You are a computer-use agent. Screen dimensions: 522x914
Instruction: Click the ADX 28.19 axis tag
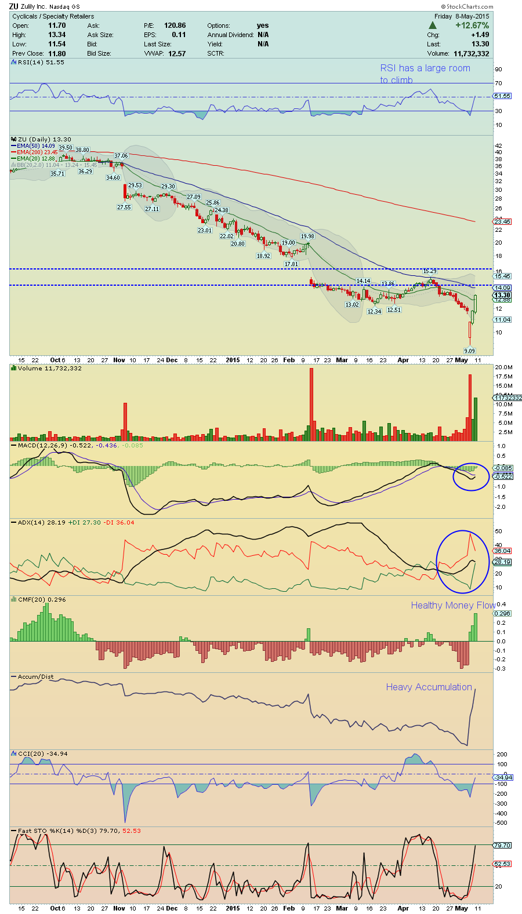point(502,562)
